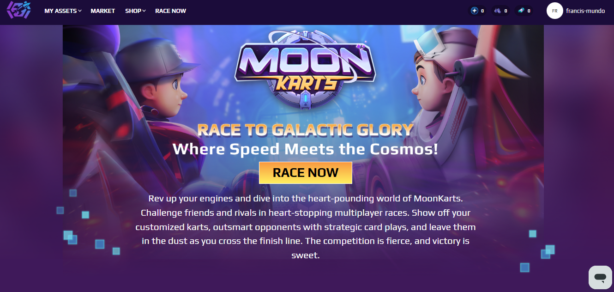
Task: Click the Race to Galactic Glory heading
Action: click(305, 130)
